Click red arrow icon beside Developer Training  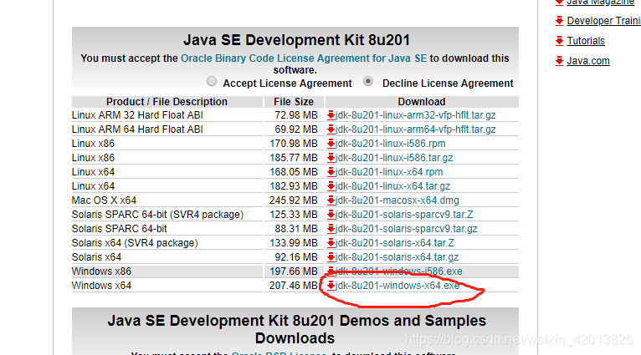[x=559, y=21]
